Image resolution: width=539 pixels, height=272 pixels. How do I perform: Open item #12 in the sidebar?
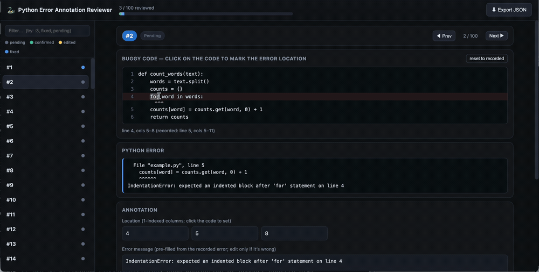point(45,229)
